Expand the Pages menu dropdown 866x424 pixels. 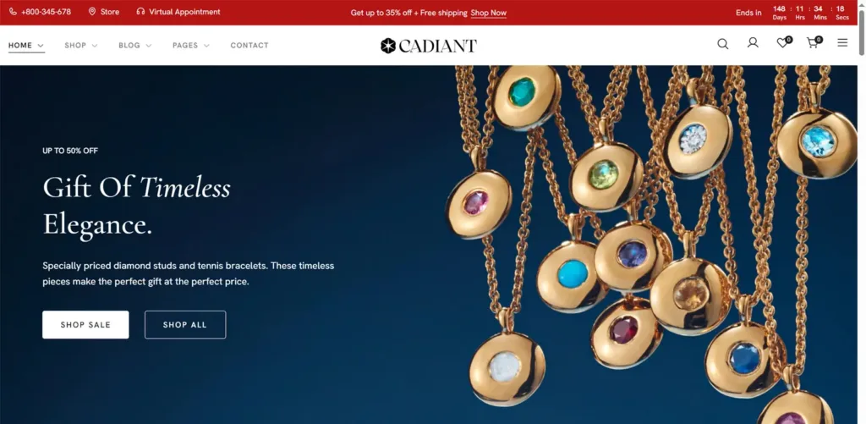(191, 46)
